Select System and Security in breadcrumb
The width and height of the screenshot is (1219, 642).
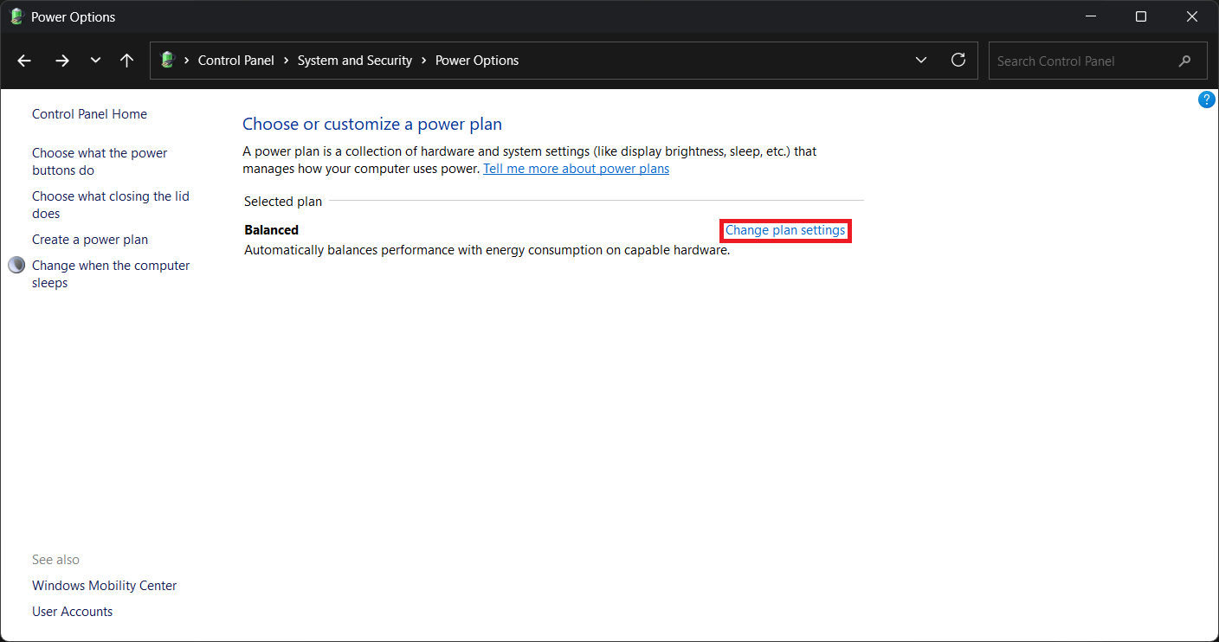click(354, 61)
